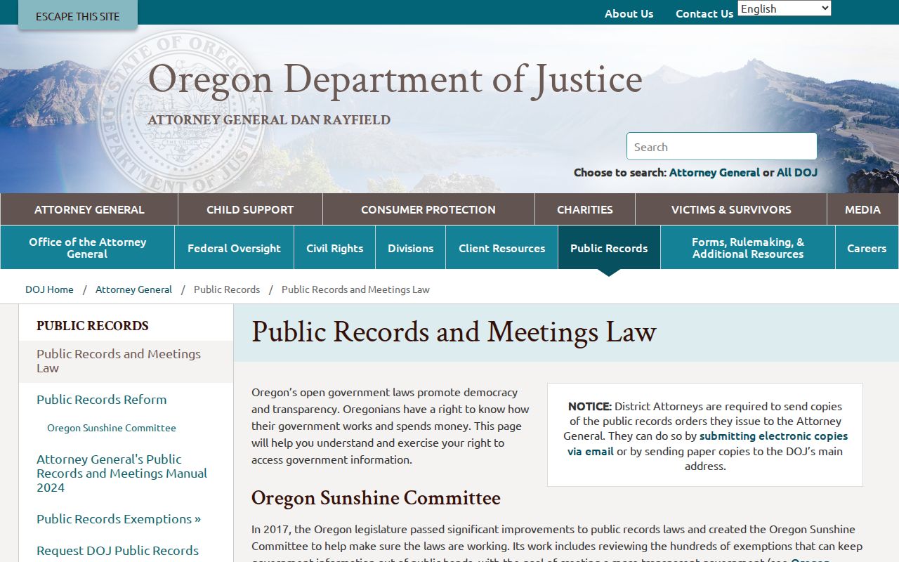Click the Escape This Site button
Viewport: 899px width, 562px height.
click(x=78, y=15)
